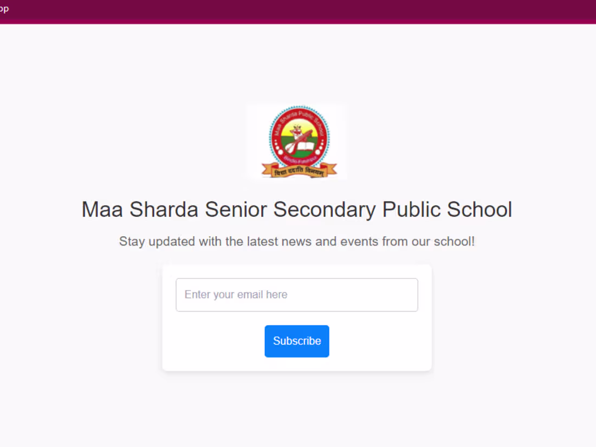Focus the 'Enter your email here' field
Screen dimensions: 596x447
coord(296,295)
